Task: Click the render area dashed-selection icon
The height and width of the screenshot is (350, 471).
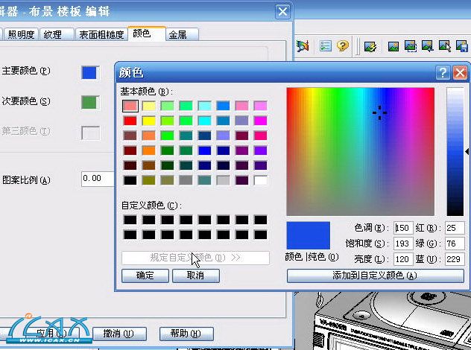Action: tap(411, 46)
